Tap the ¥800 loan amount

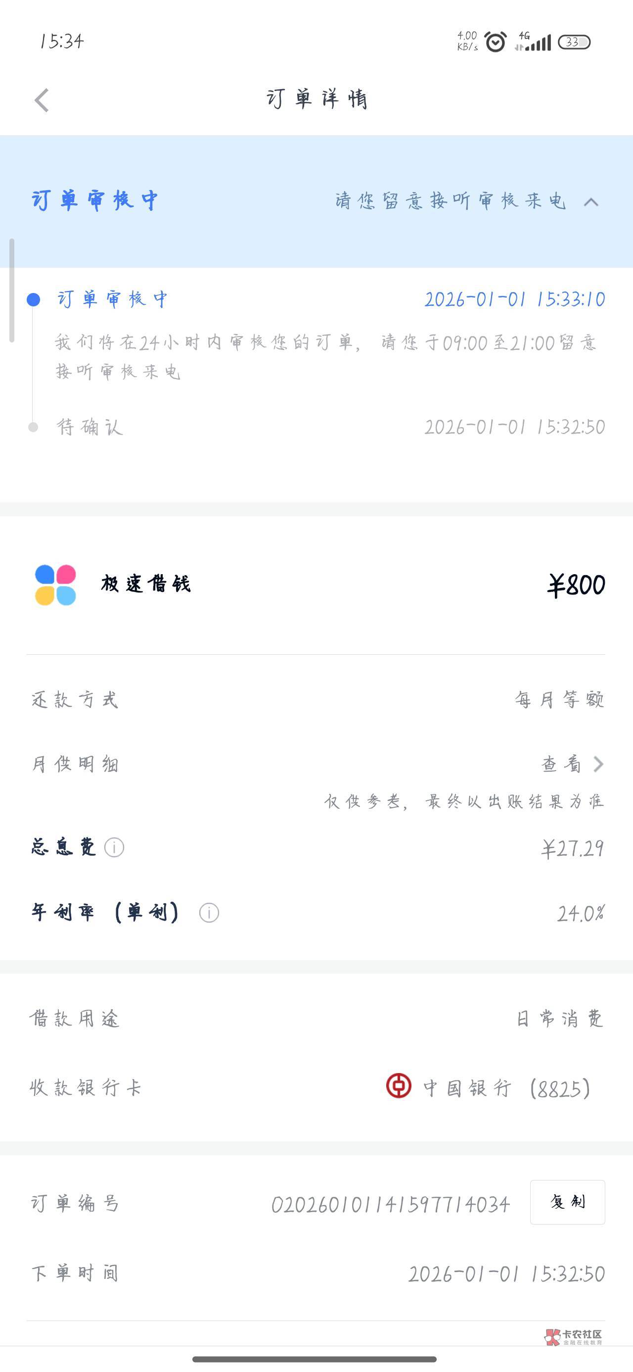click(576, 586)
